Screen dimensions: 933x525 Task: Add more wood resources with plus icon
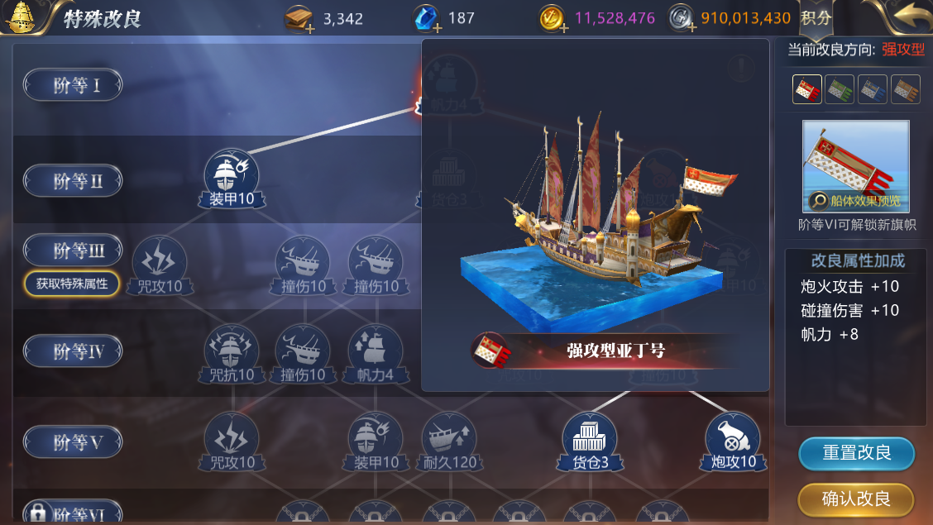(x=310, y=28)
